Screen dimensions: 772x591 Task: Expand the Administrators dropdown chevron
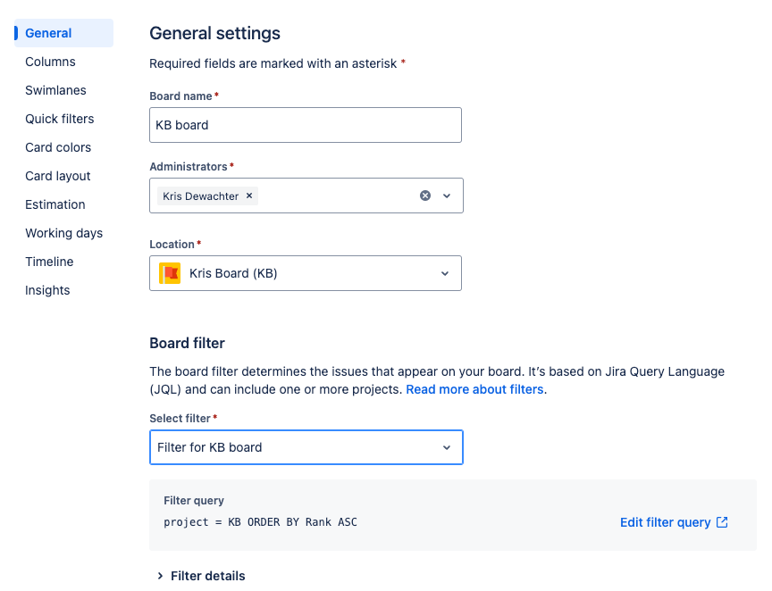click(x=447, y=196)
